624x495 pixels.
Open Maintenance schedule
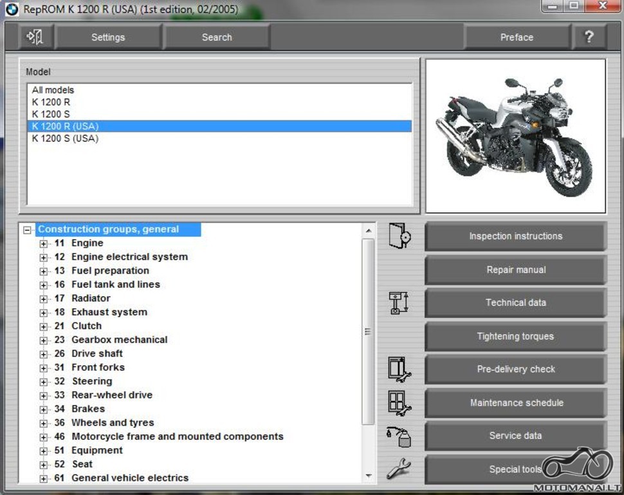pos(515,402)
